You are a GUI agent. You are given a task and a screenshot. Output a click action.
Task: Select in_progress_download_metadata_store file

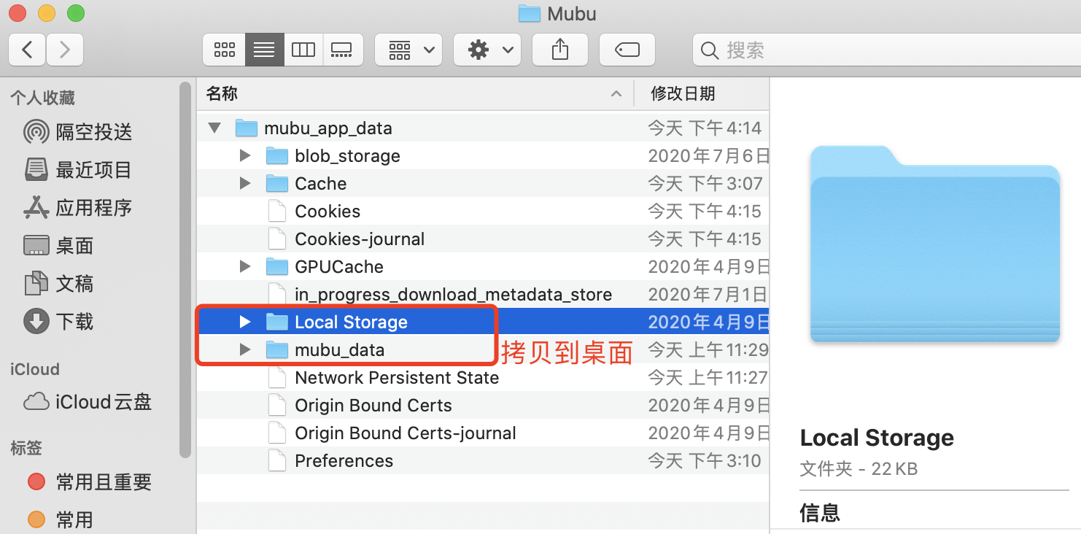click(483, 295)
